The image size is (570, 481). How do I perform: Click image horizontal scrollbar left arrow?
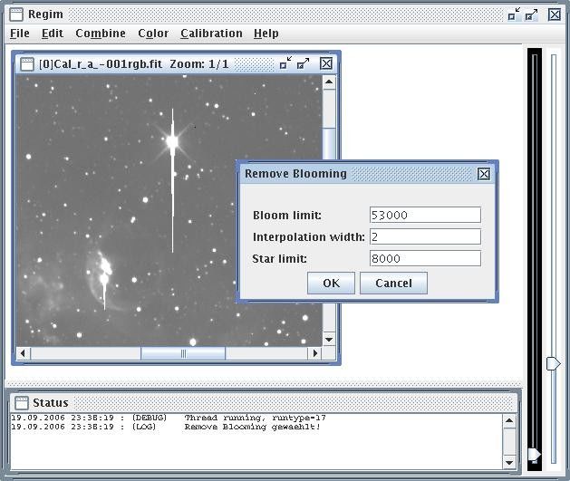24,353
